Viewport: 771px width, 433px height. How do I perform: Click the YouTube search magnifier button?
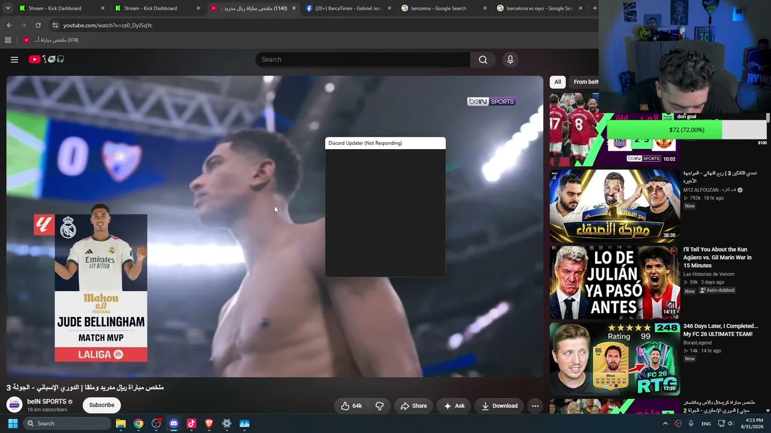[483, 60]
